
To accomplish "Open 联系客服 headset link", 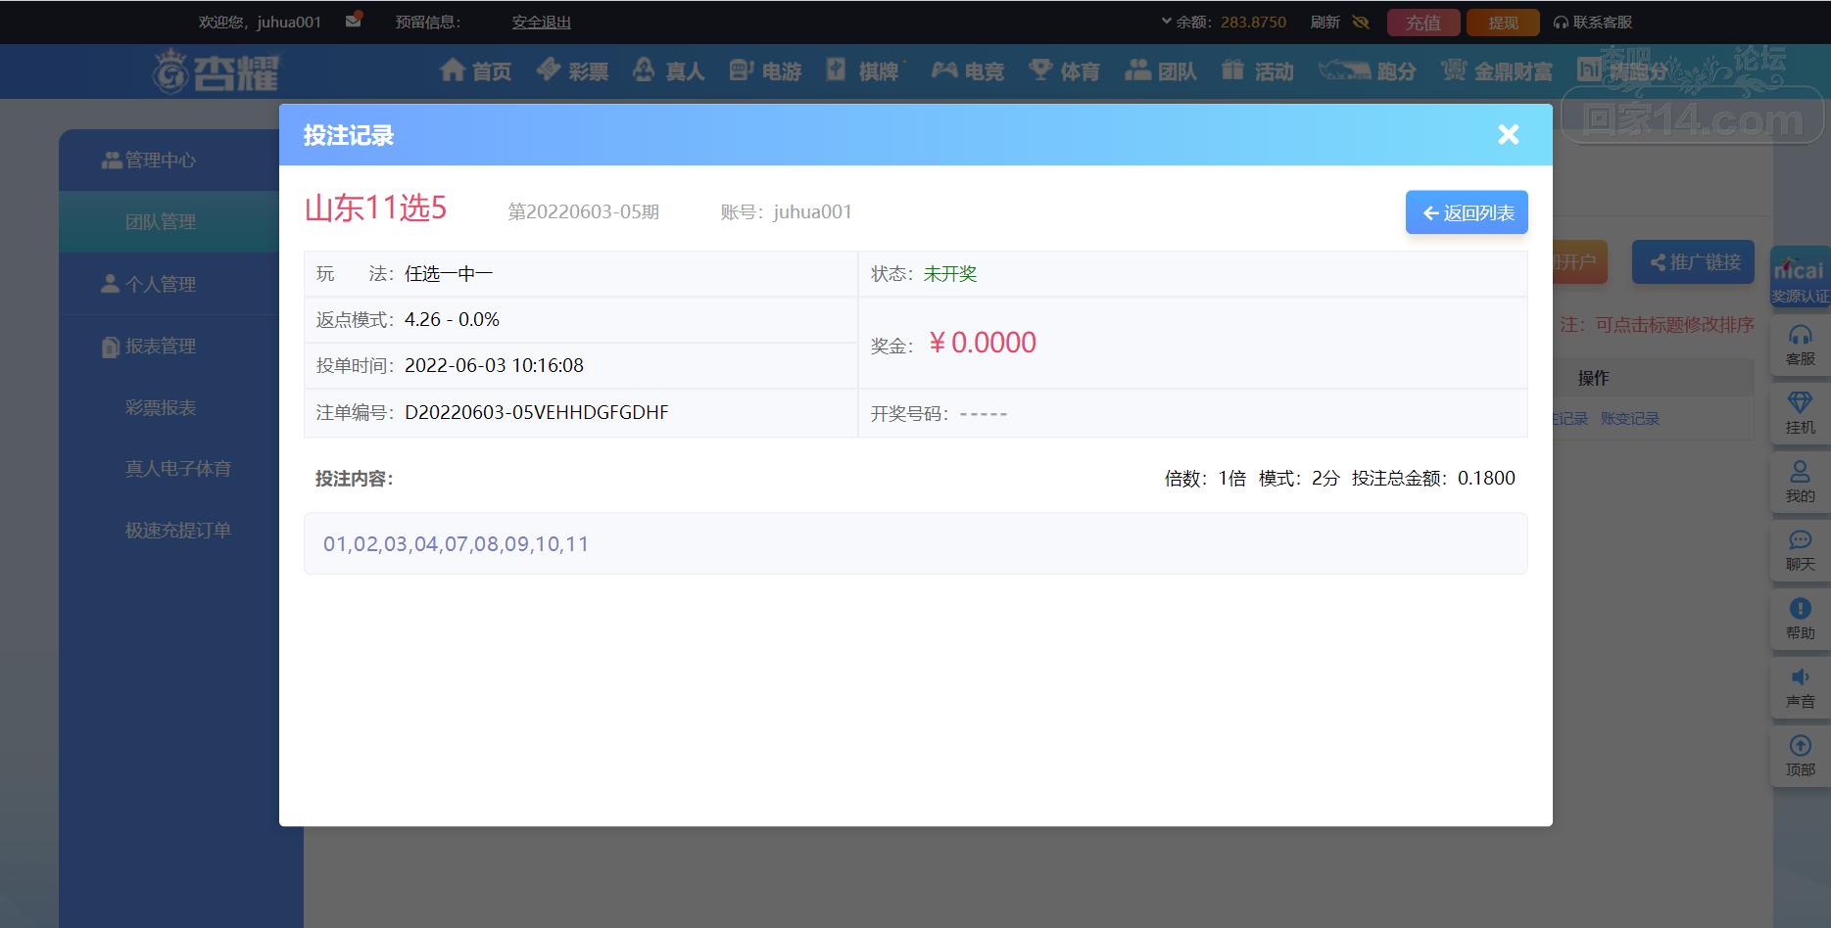I will tap(1593, 22).
